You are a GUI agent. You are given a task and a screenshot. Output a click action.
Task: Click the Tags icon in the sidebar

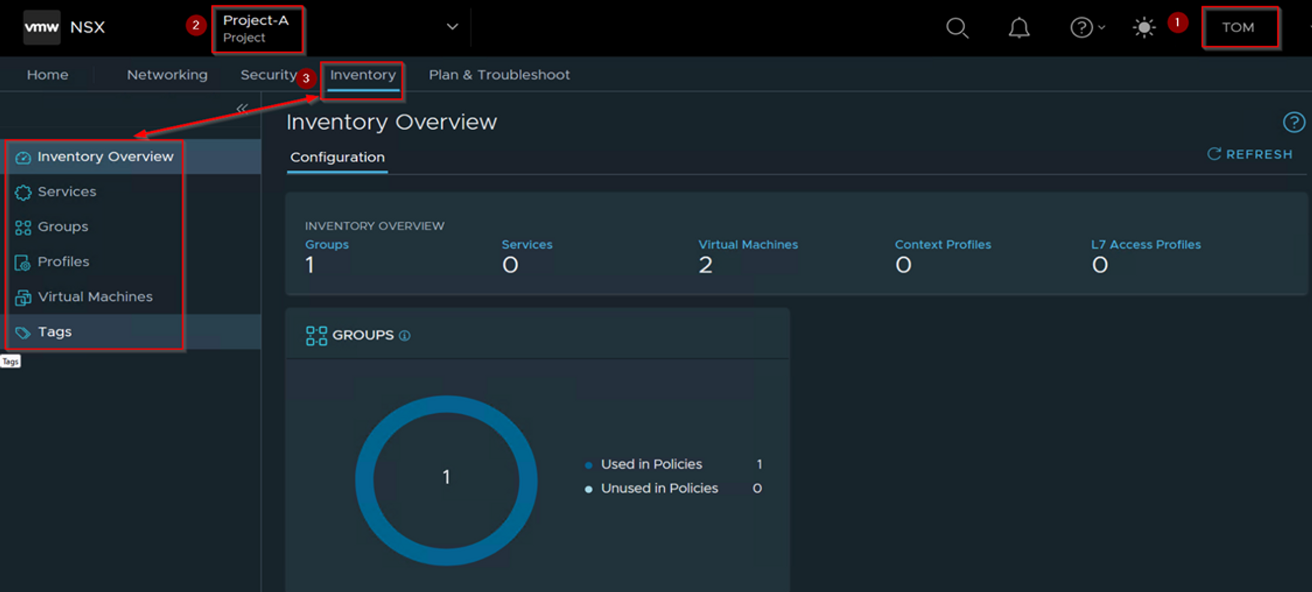(x=23, y=332)
